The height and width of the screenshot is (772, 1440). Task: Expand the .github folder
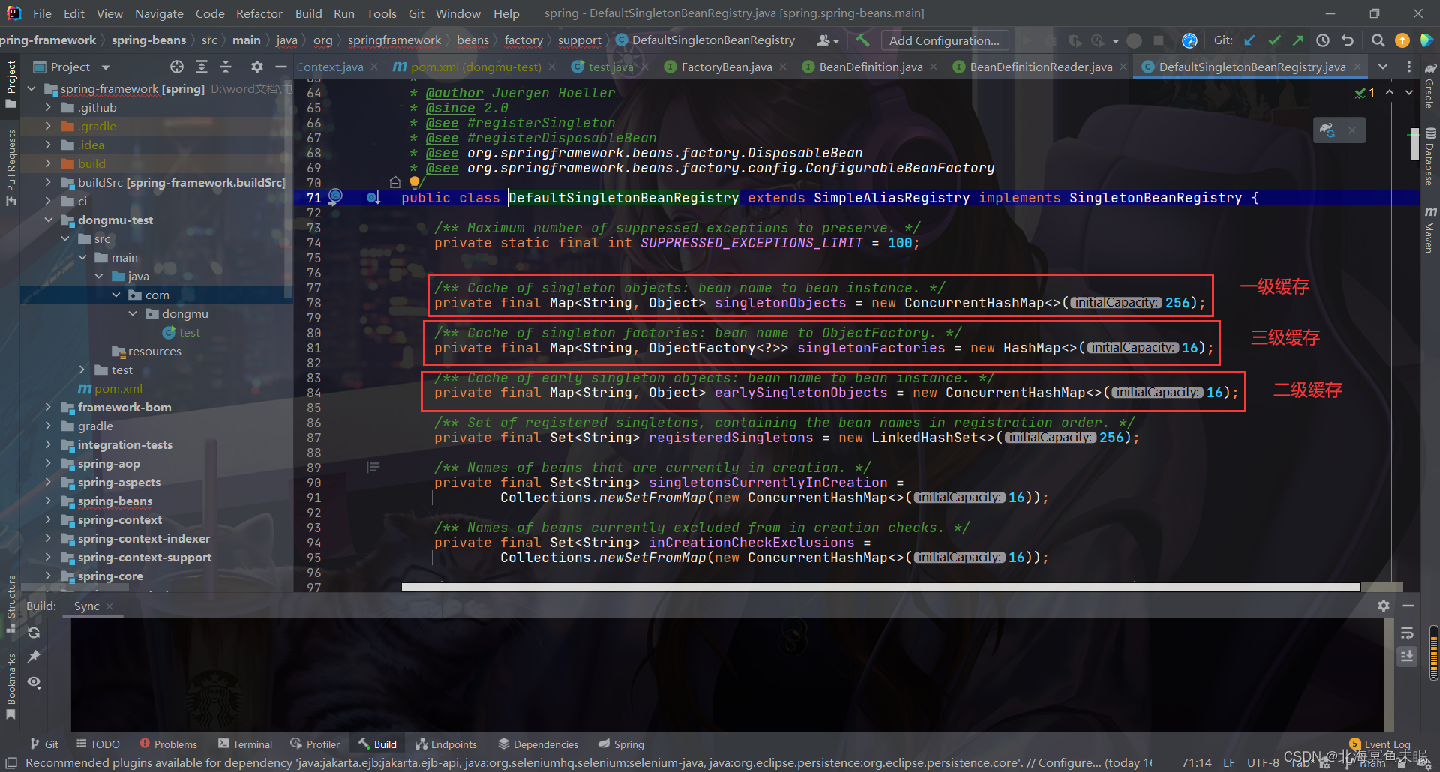48,107
